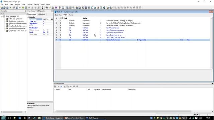Click the Sync Orders from server tree icon
This screenshot has height=120, width=214.
[7, 28]
